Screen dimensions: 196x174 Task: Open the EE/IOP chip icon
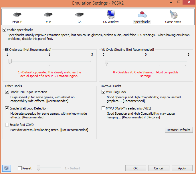(17, 15)
